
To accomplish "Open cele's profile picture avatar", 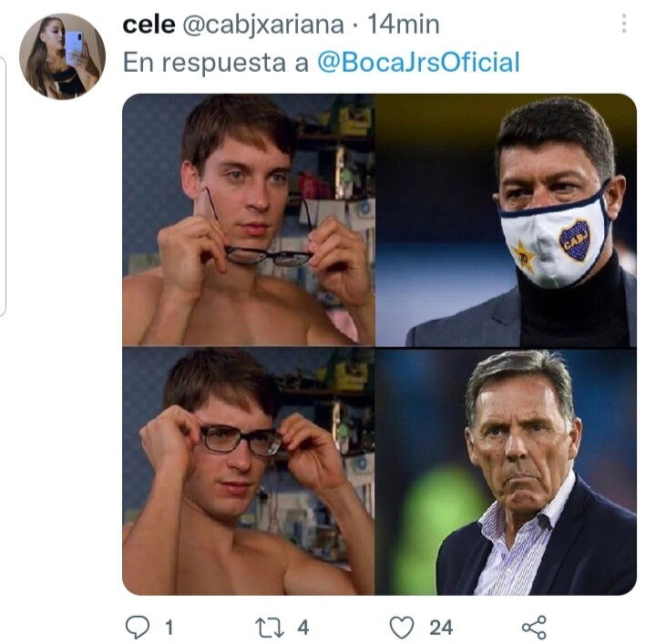I will tap(62, 56).
